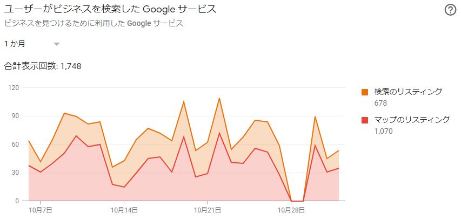
Task: Click the zero dip point at 10月28日
Action: click(291, 201)
